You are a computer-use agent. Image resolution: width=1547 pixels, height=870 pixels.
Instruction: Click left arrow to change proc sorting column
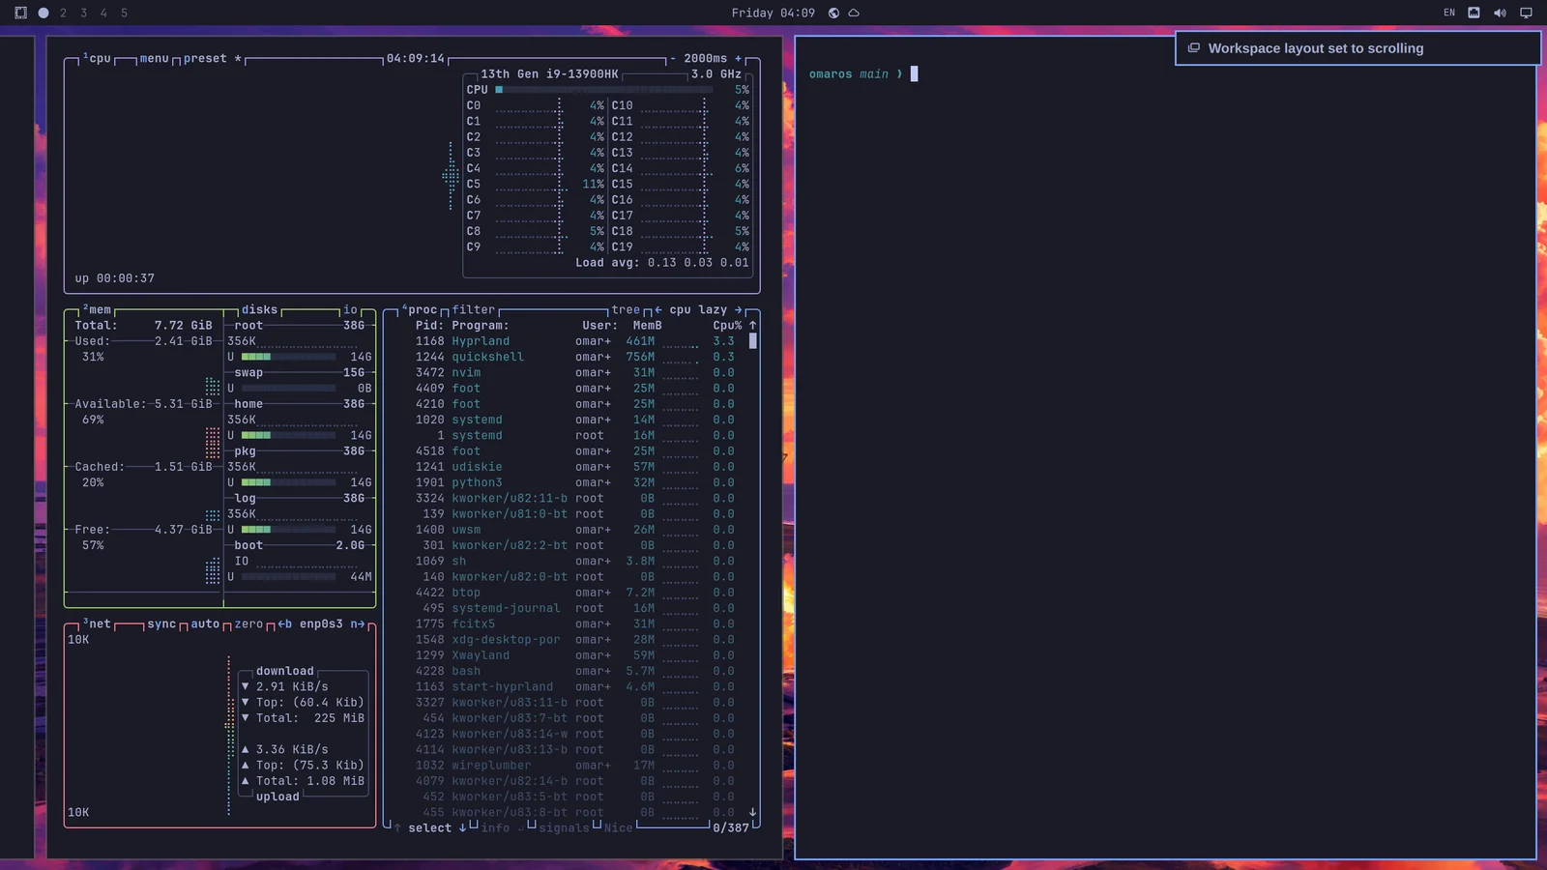pos(658,309)
